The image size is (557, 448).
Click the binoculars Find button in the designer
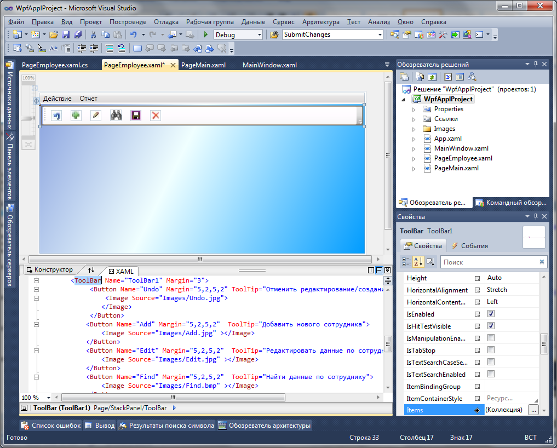pos(116,116)
